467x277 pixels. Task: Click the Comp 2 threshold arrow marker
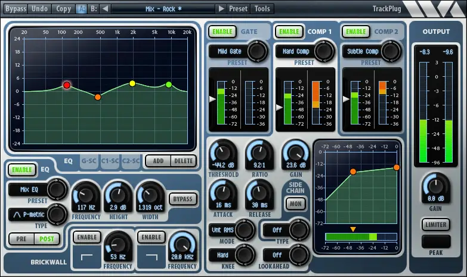point(346,99)
